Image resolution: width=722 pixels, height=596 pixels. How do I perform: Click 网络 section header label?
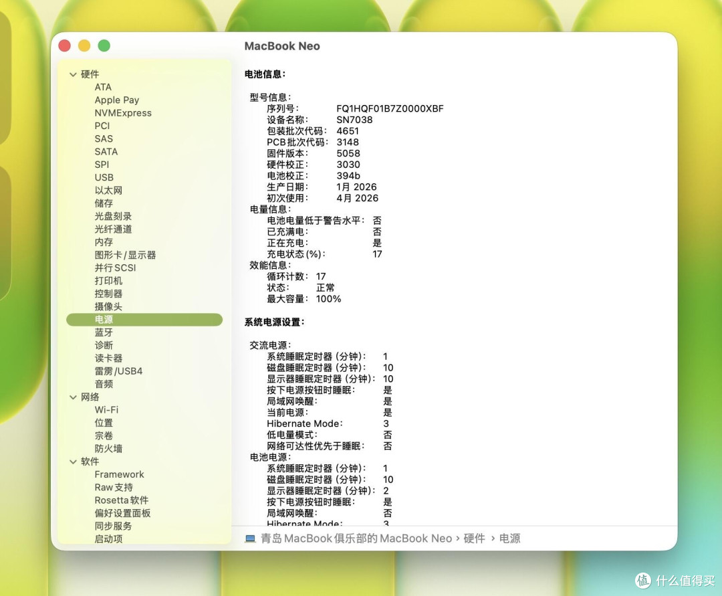pos(90,397)
